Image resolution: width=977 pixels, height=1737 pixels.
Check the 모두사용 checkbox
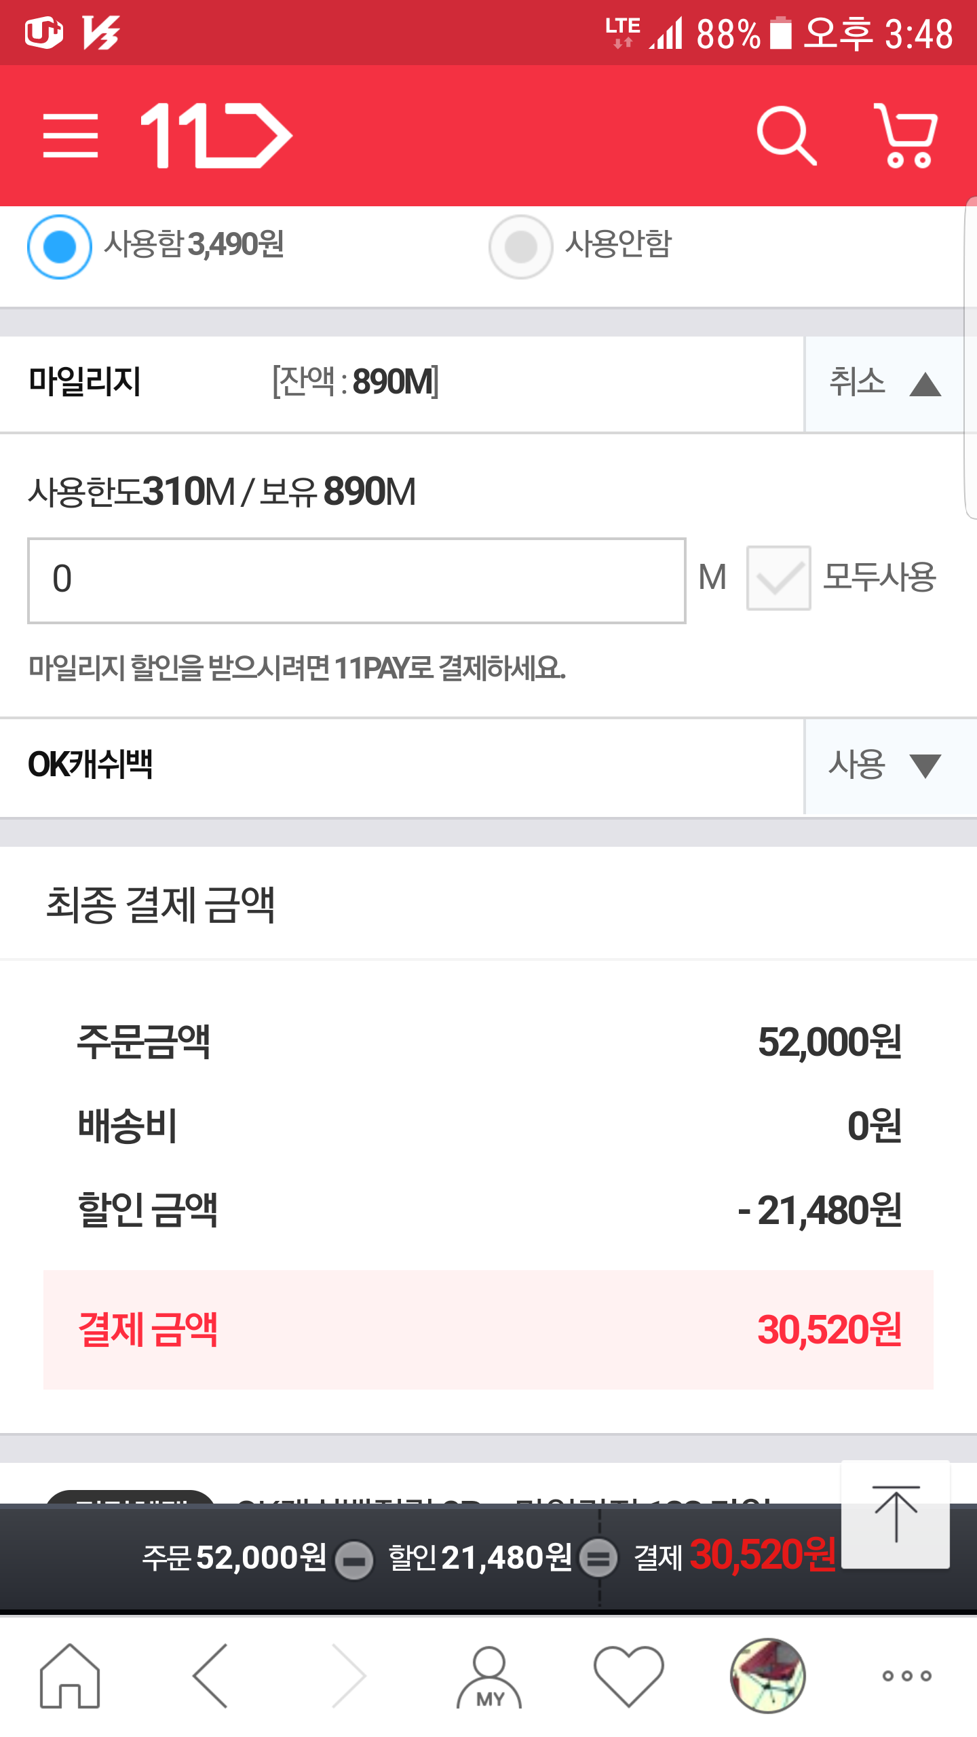tap(778, 578)
